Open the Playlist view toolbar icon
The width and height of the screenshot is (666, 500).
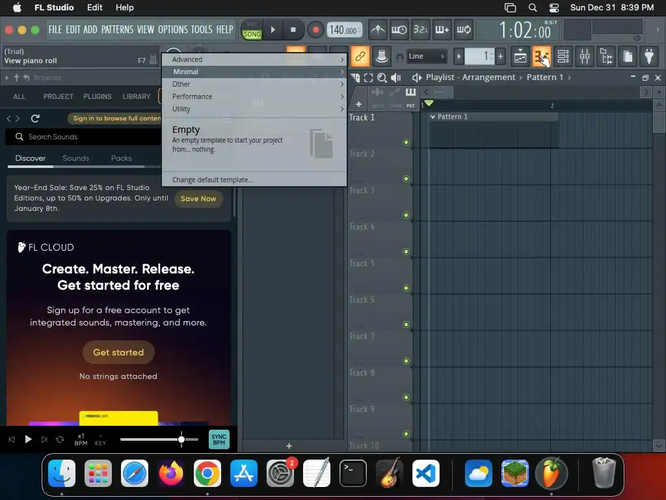coord(520,56)
